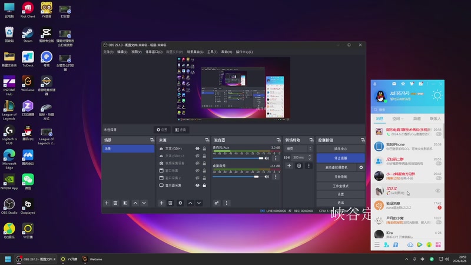Toggle lock on 视频采集设备 source

(204, 163)
